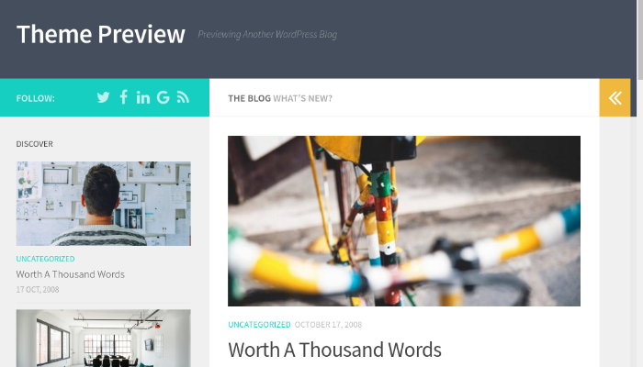Open the Google follow icon
This screenshot has width=643, height=367.
(x=164, y=97)
